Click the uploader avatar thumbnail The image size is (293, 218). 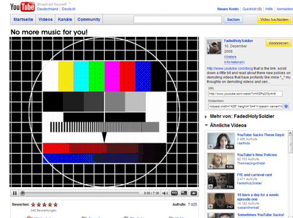point(214,47)
